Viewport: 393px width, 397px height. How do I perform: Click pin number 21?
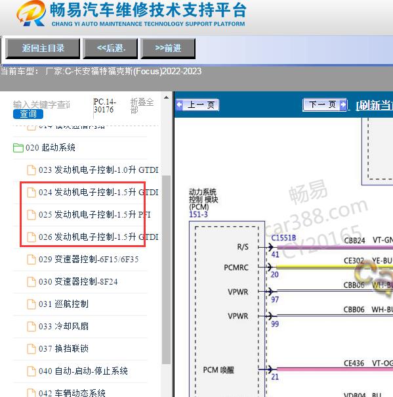tap(275, 377)
